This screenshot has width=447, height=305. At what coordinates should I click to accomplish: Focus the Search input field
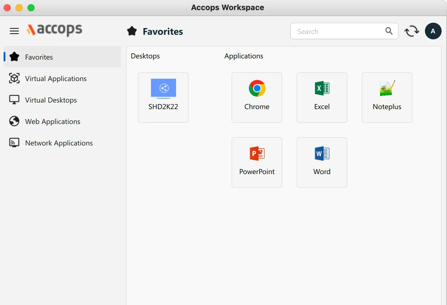[x=344, y=31]
